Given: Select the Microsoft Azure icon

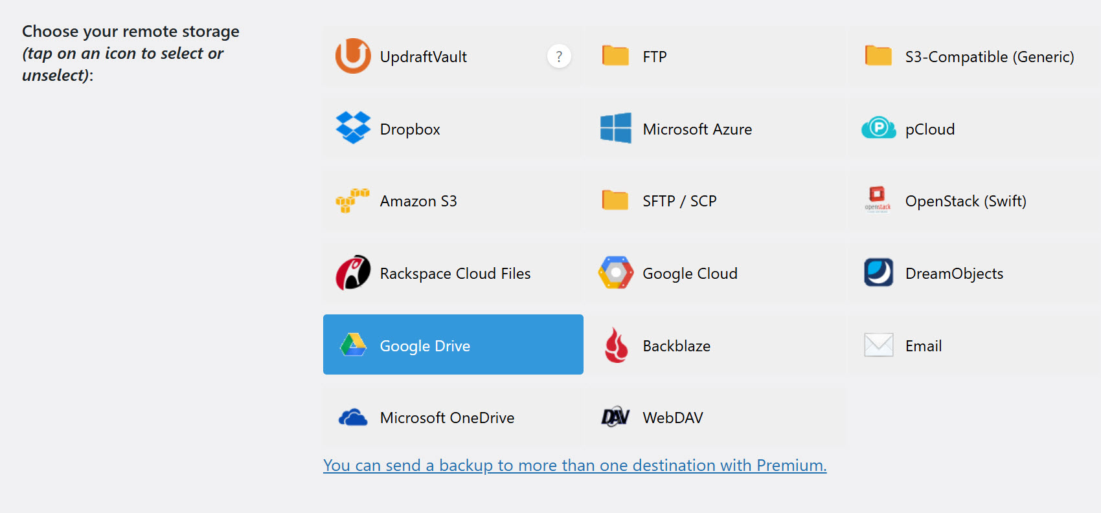Looking at the screenshot, I should 615,128.
